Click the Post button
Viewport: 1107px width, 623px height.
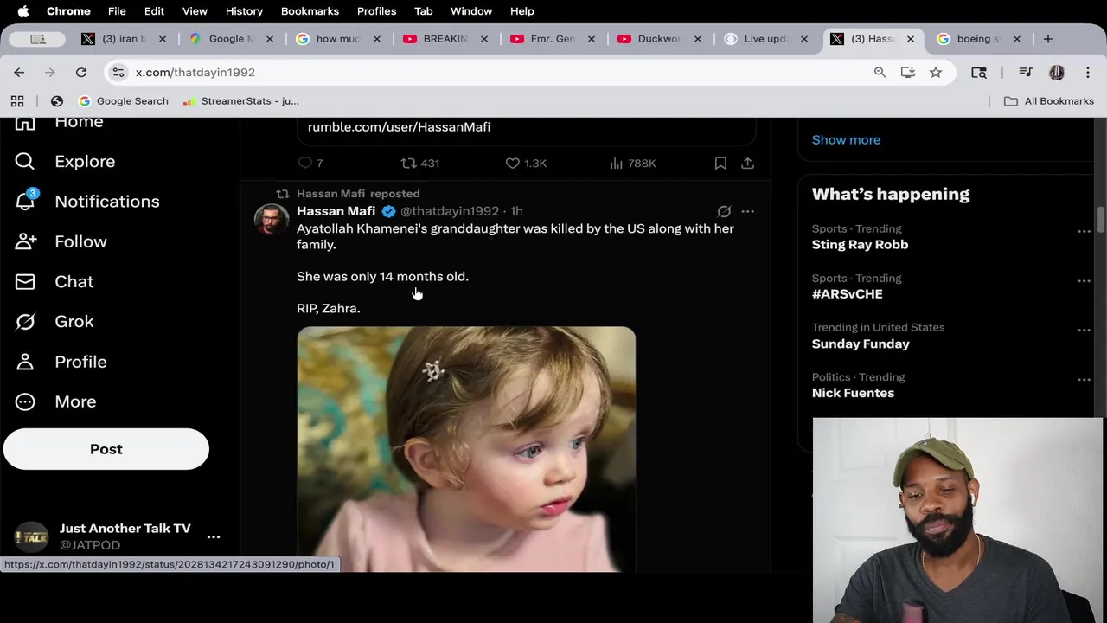(x=106, y=449)
